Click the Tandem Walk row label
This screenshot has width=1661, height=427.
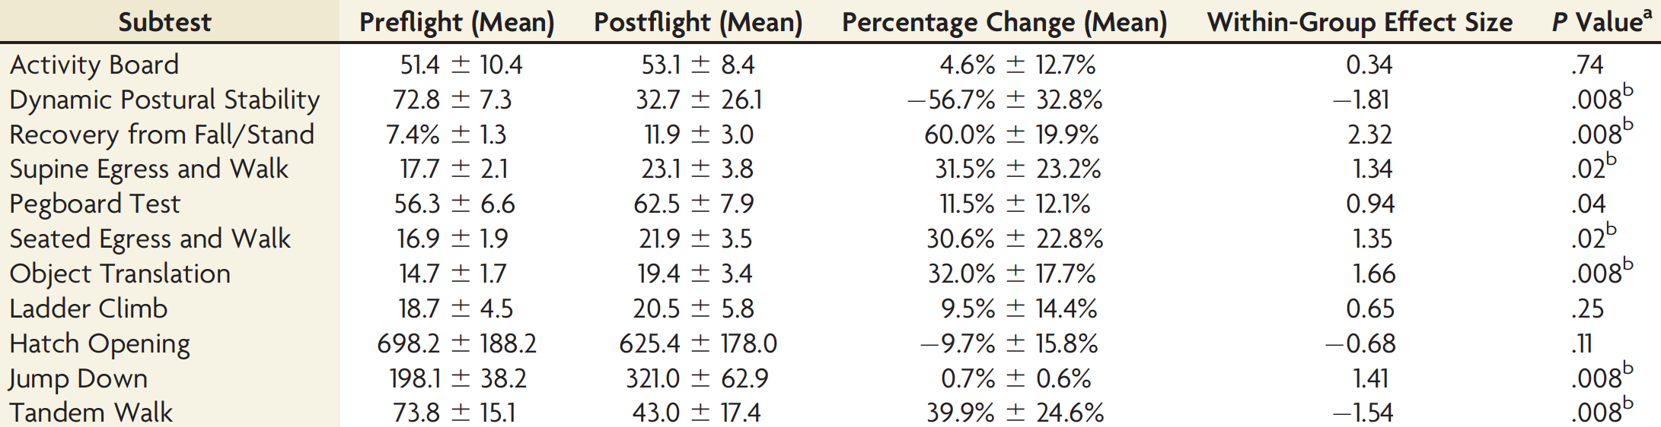pos(91,413)
